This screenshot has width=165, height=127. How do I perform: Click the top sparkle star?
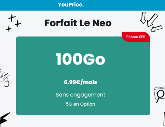(x=12, y=18)
